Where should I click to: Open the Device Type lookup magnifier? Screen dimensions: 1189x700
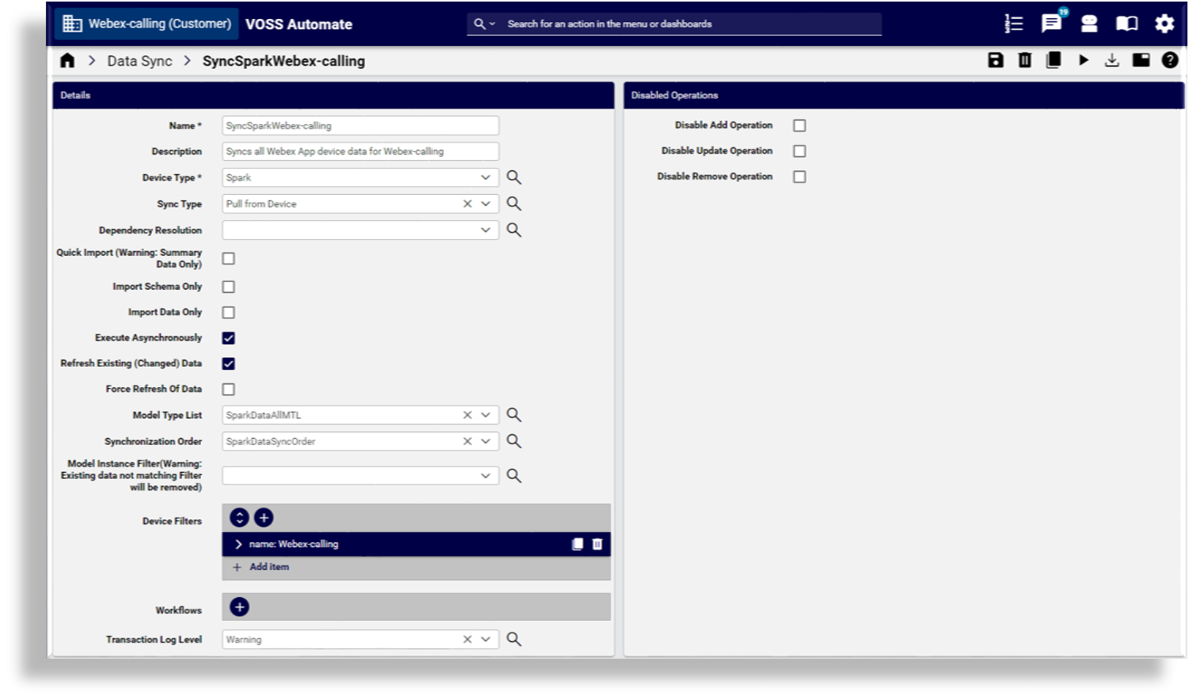(x=513, y=177)
